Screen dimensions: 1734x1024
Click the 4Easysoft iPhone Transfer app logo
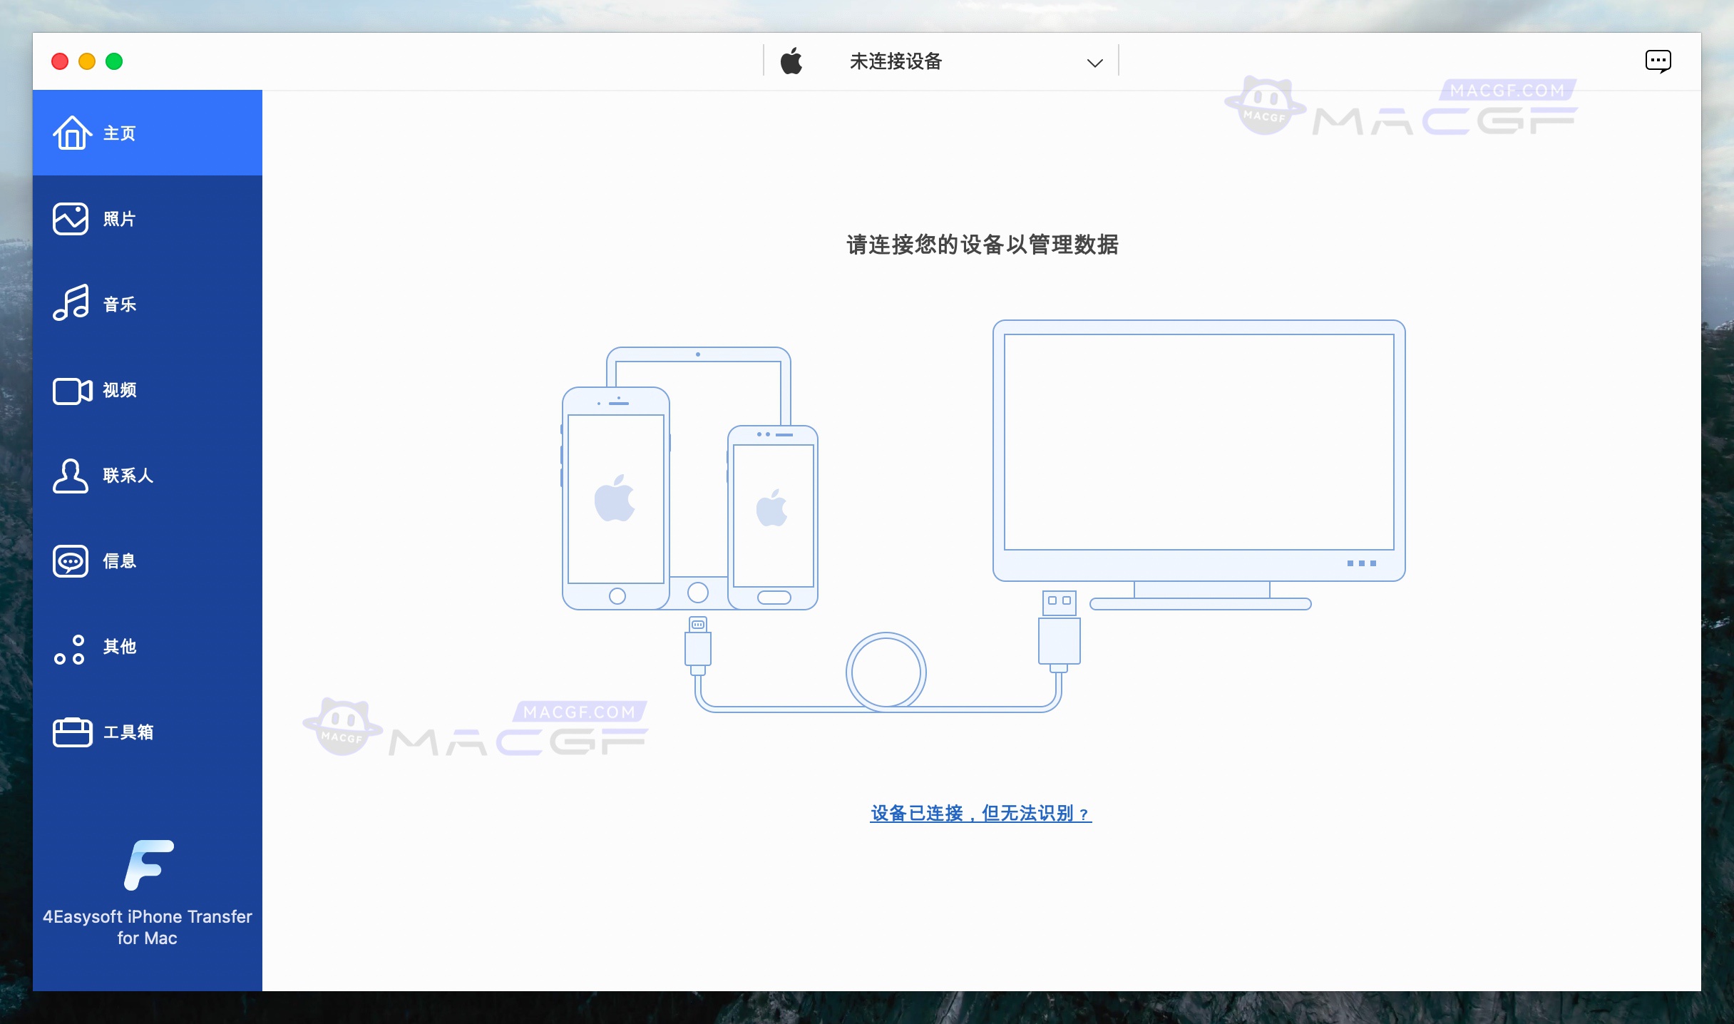click(x=147, y=865)
